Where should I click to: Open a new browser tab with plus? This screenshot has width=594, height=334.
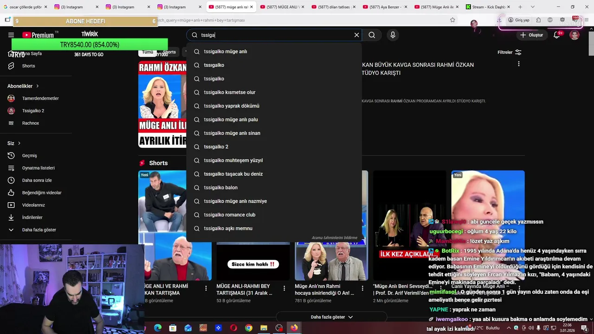click(520, 7)
